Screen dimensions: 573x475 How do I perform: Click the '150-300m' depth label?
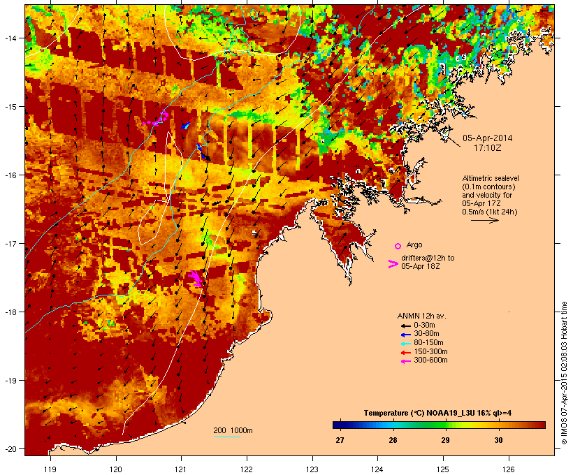(x=430, y=351)
